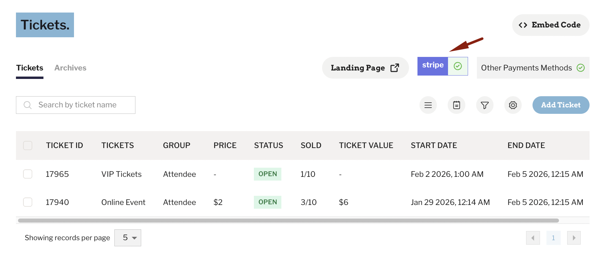The width and height of the screenshot is (615, 269).
Task: Click the $2 price cell
Action: click(218, 202)
